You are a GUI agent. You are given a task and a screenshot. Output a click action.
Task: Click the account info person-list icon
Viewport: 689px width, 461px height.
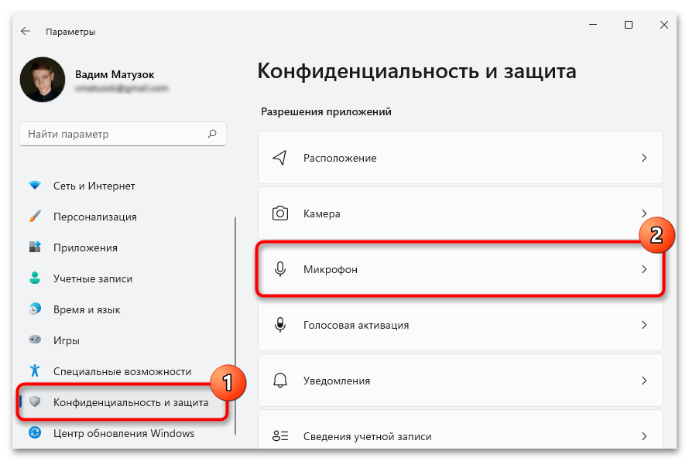[x=280, y=436]
